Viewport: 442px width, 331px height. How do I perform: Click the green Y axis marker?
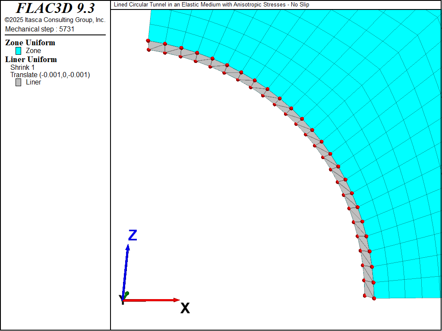pyautogui.click(x=126, y=294)
